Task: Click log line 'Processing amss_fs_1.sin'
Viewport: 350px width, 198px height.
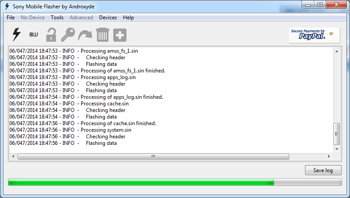Action: tap(74, 51)
